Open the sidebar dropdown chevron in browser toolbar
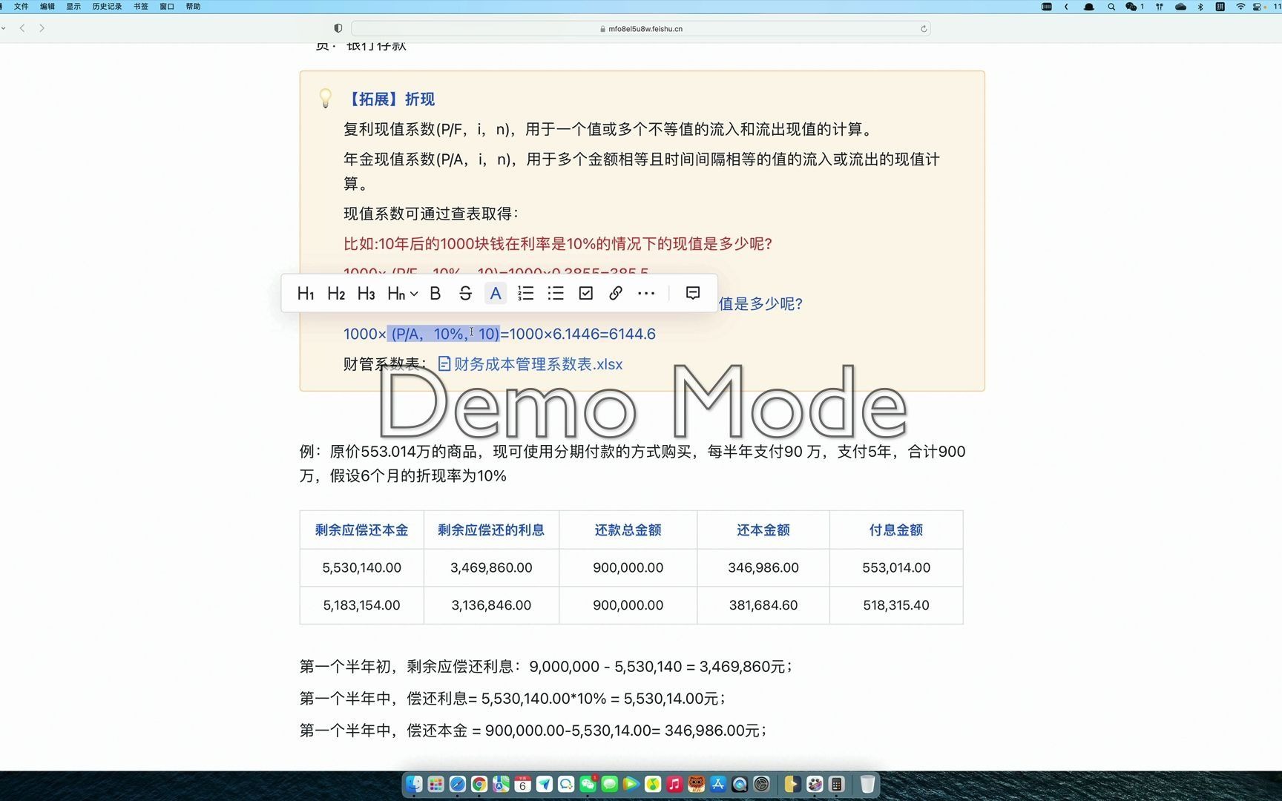Viewport: 1282px width, 801px height. [4, 28]
